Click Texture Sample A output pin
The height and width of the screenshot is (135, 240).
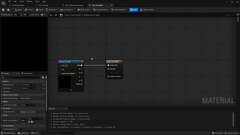click(x=82, y=80)
